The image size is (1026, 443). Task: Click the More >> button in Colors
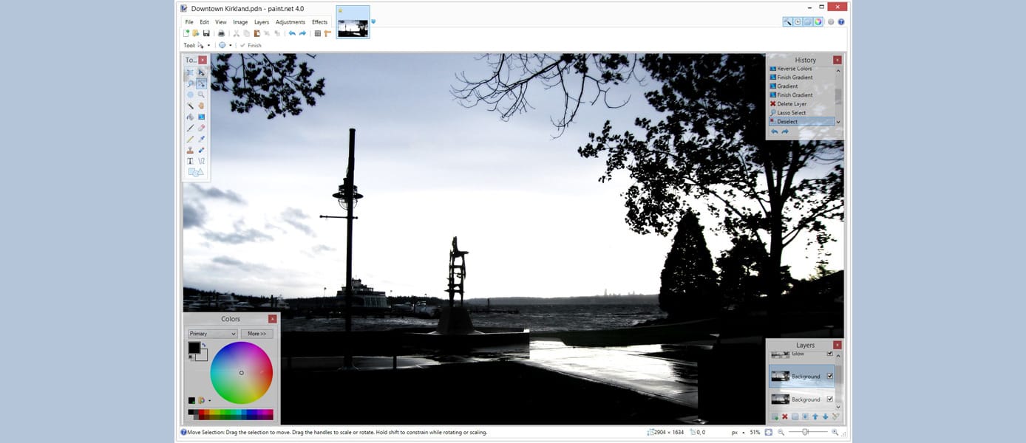coord(256,334)
